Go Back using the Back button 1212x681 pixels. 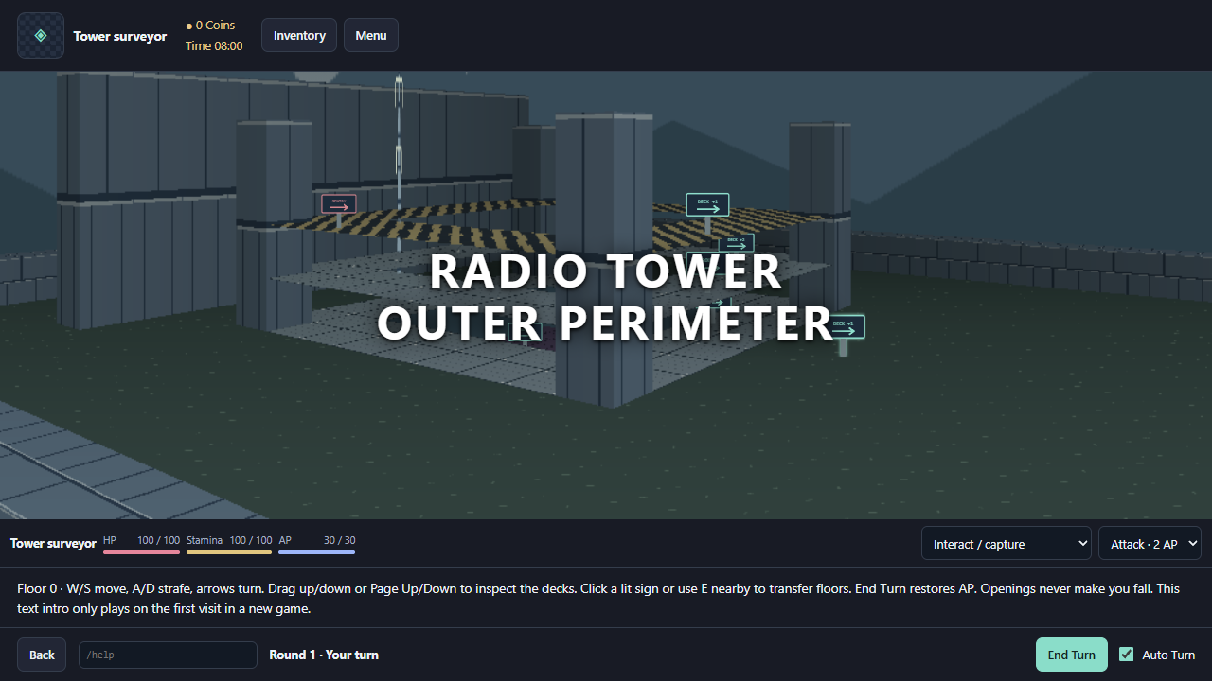42,655
